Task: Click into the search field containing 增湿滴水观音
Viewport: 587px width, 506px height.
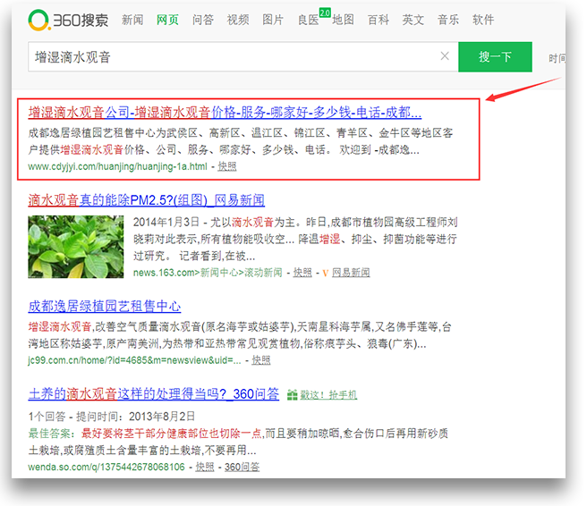Action: point(233,56)
